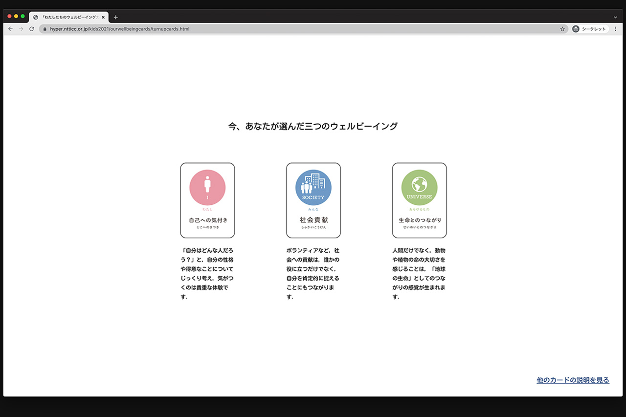This screenshot has width=626, height=417.
Task: Click the blue SOCIETY circle icon
Action: click(x=313, y=187)
